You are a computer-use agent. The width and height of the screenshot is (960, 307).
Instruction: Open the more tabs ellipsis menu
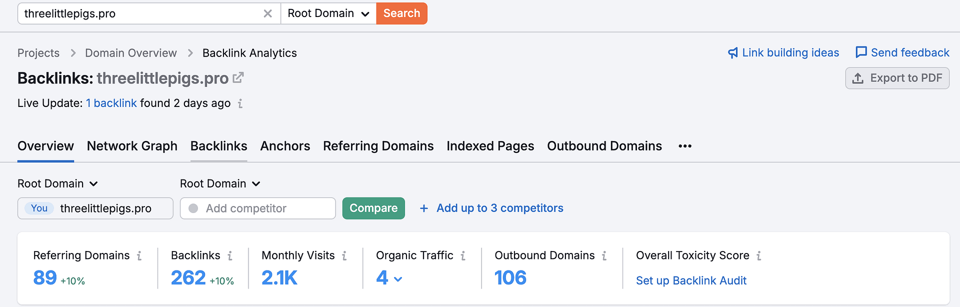coord(685,146)
